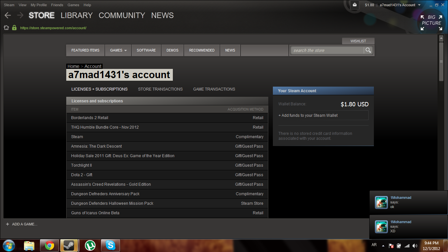Viewport: 448px width, 252px height.
Task: Open the Help menu
Action: (x=87, y=5)
